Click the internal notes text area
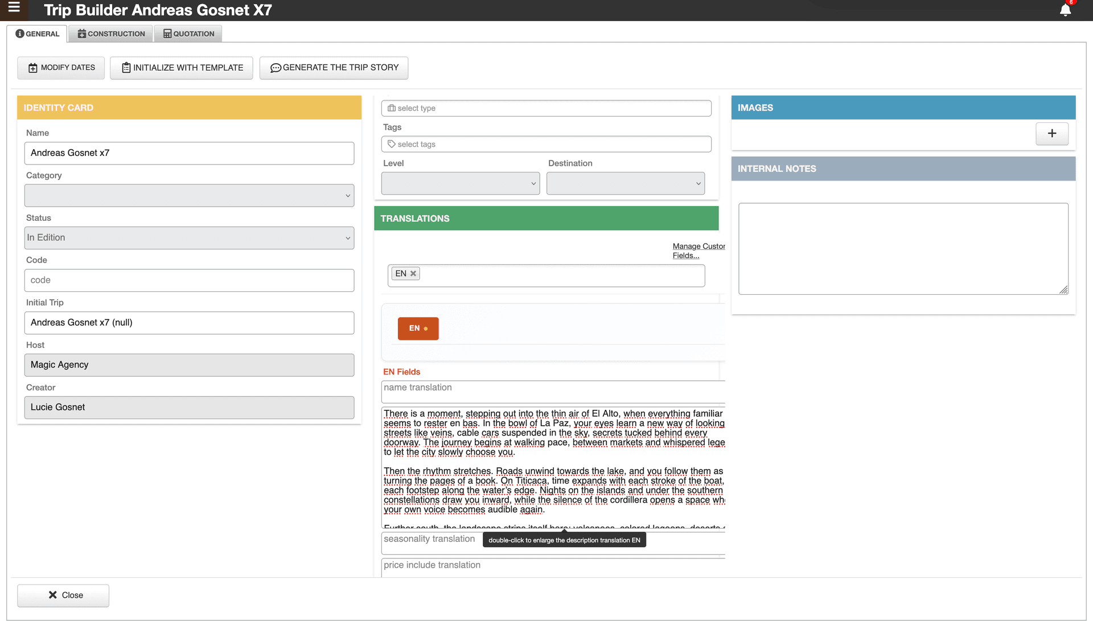The height and width of the screenshot is (621, 1093). tap(903, 249)
